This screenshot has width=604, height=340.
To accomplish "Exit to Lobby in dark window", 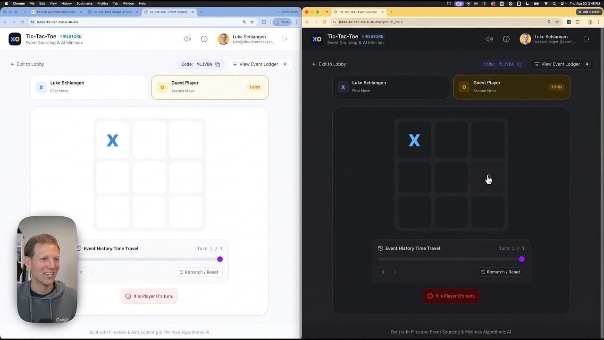I will pyautogui.click(x=329, y=64).
